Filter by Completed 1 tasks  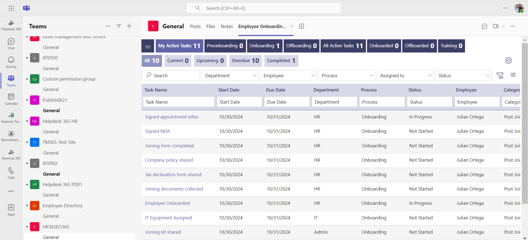[x=281, y=61]
